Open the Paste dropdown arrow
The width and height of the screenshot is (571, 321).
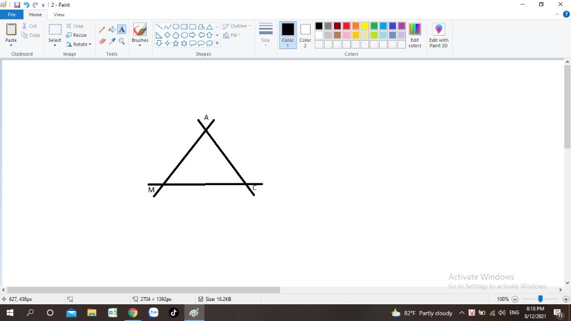click(x=11, y=45)
